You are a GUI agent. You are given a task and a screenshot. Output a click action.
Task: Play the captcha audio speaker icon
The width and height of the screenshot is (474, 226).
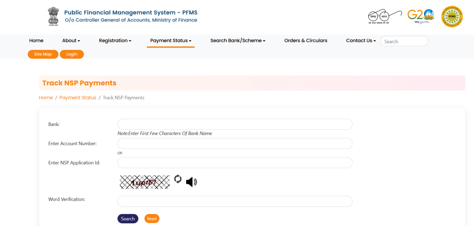(191, 182)
